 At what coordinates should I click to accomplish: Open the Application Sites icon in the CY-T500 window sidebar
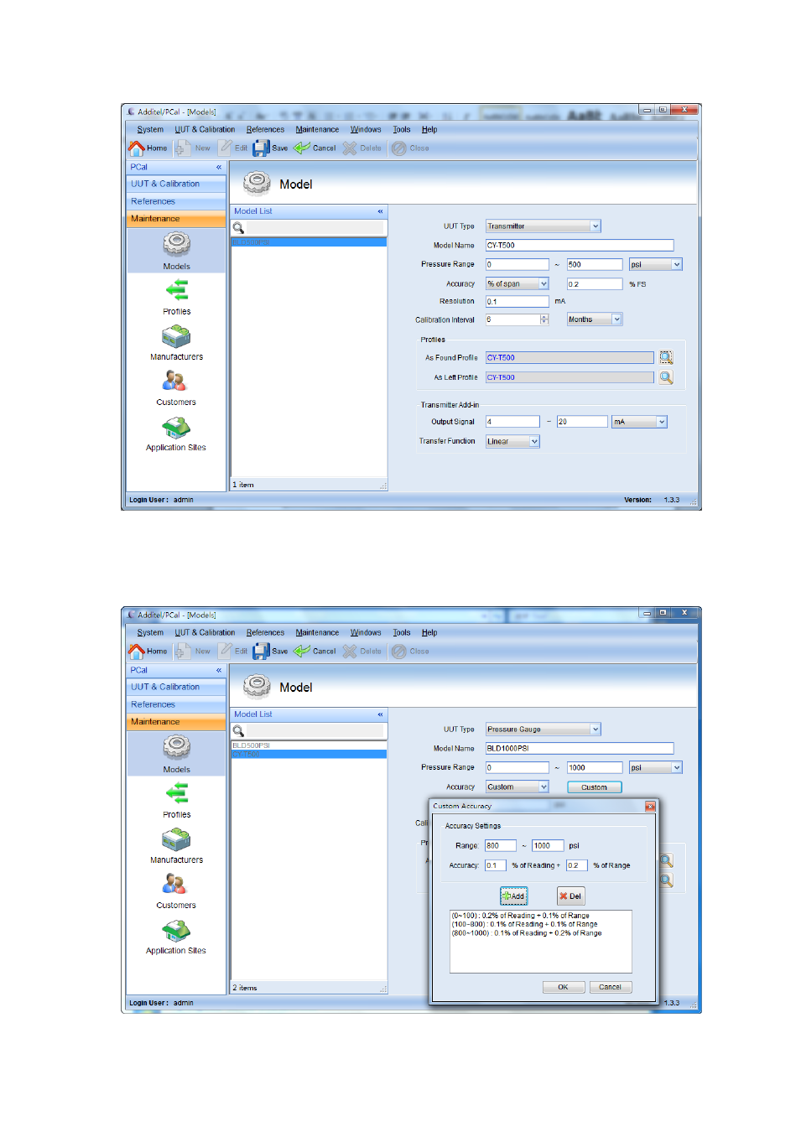point(176,428)
